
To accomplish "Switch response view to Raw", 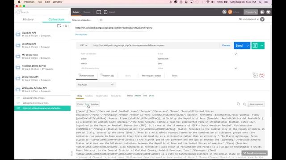I will pyautogui.click(x=87, y=104).
